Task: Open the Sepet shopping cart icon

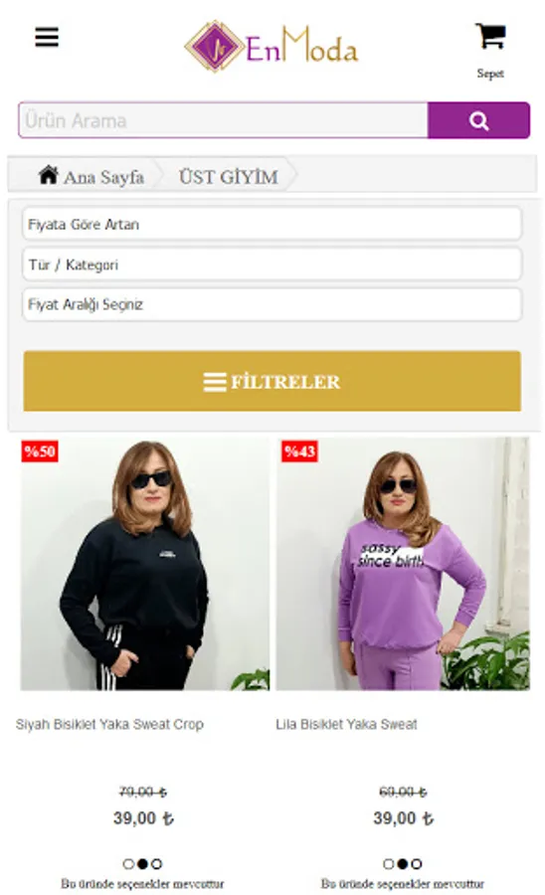Action: 490,37
